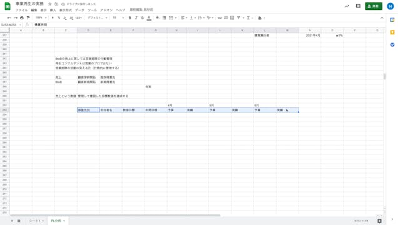The height and width of the screenshot is (225, 398).
Task: Open the font family dropdown
Action: tap(98, 17)
